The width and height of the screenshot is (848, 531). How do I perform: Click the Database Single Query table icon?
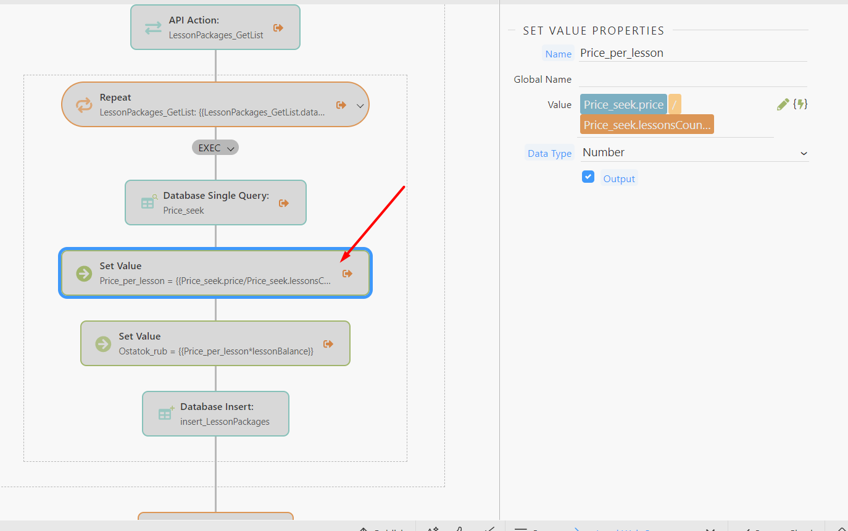[x=148, y=202]
